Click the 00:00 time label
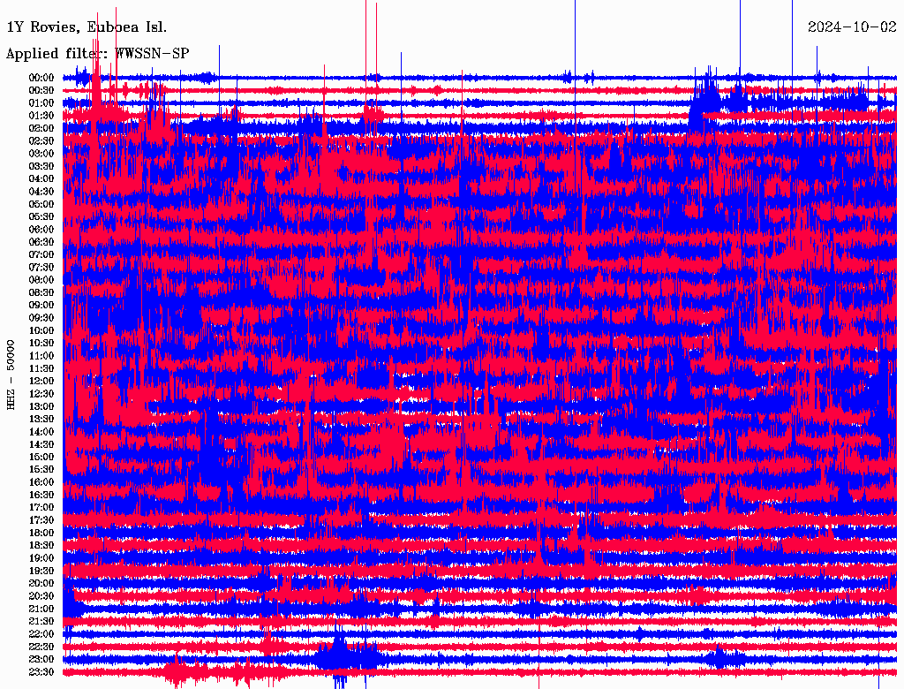 (41, 78)
